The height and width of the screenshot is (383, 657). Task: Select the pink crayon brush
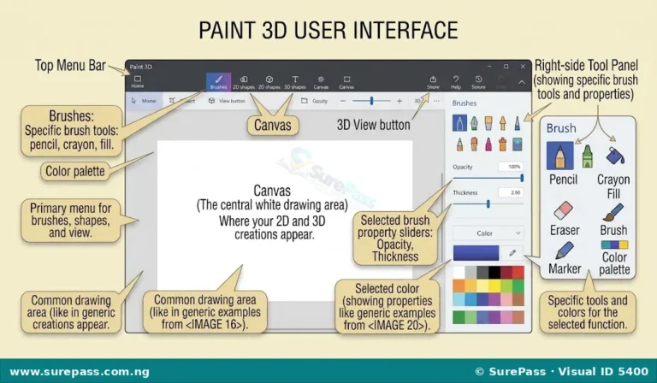click(488, 144)
